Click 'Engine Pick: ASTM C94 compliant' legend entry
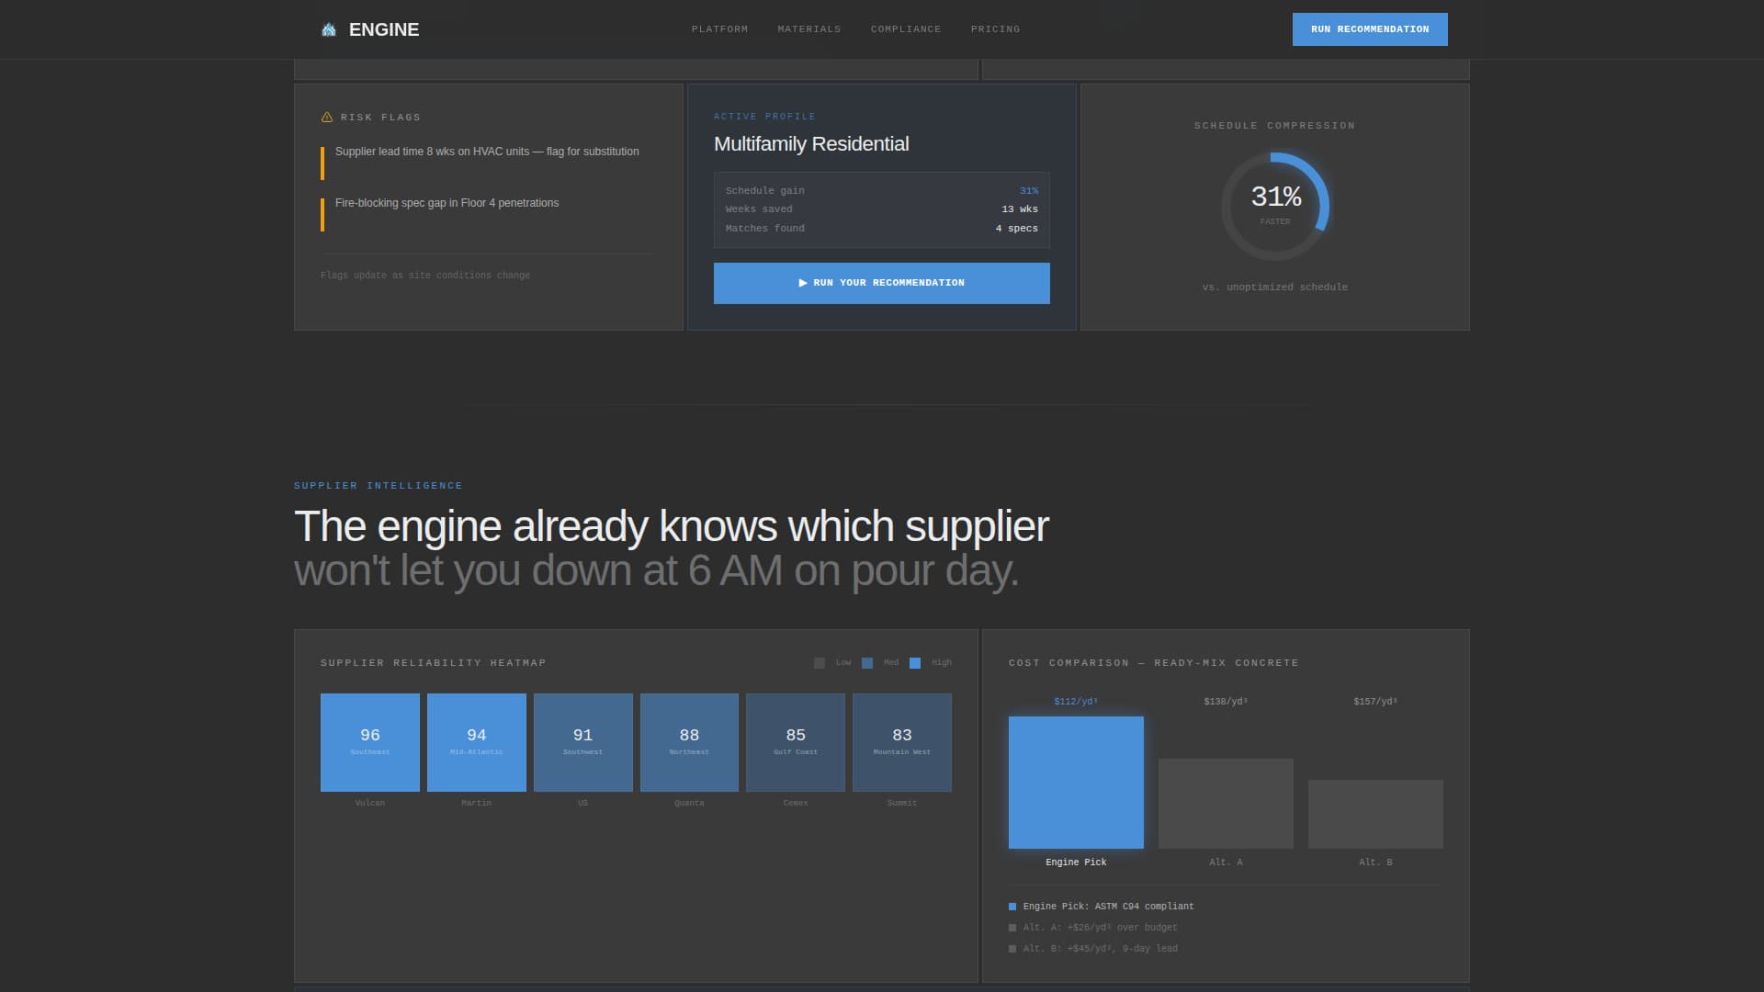Screen dimensions: 1764x992 1102,907
